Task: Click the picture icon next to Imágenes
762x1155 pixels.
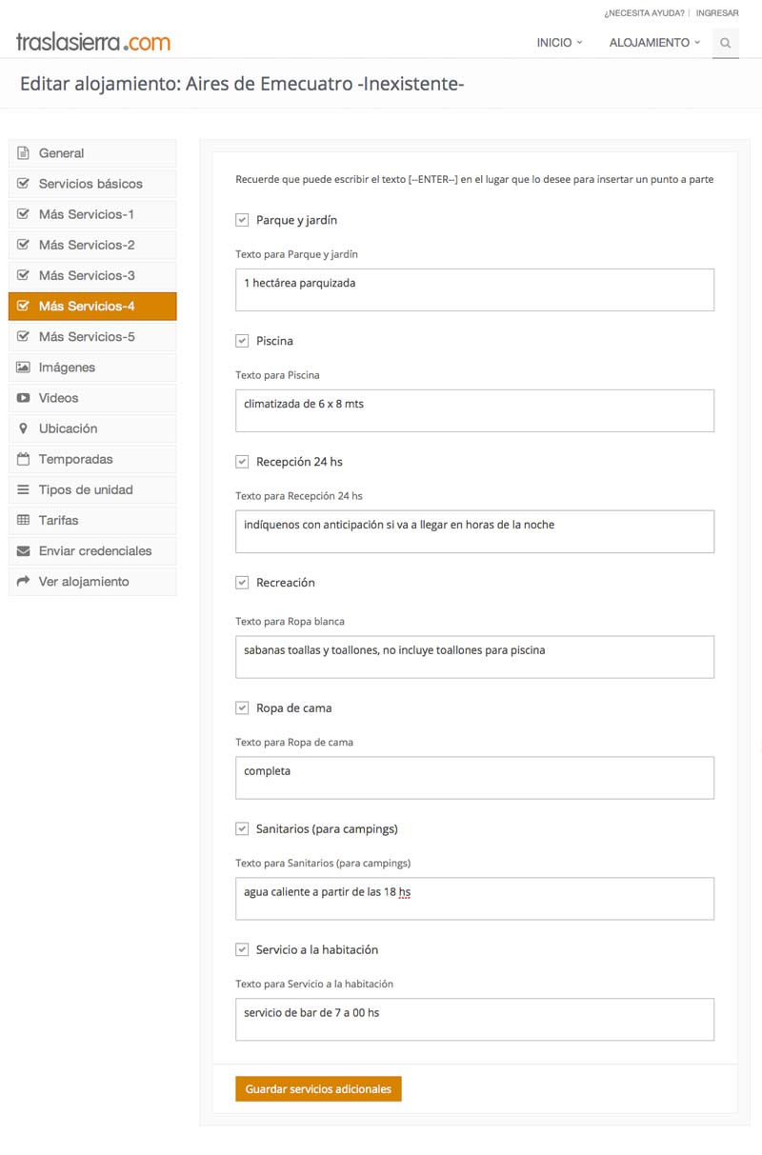Action: [24, 368]
